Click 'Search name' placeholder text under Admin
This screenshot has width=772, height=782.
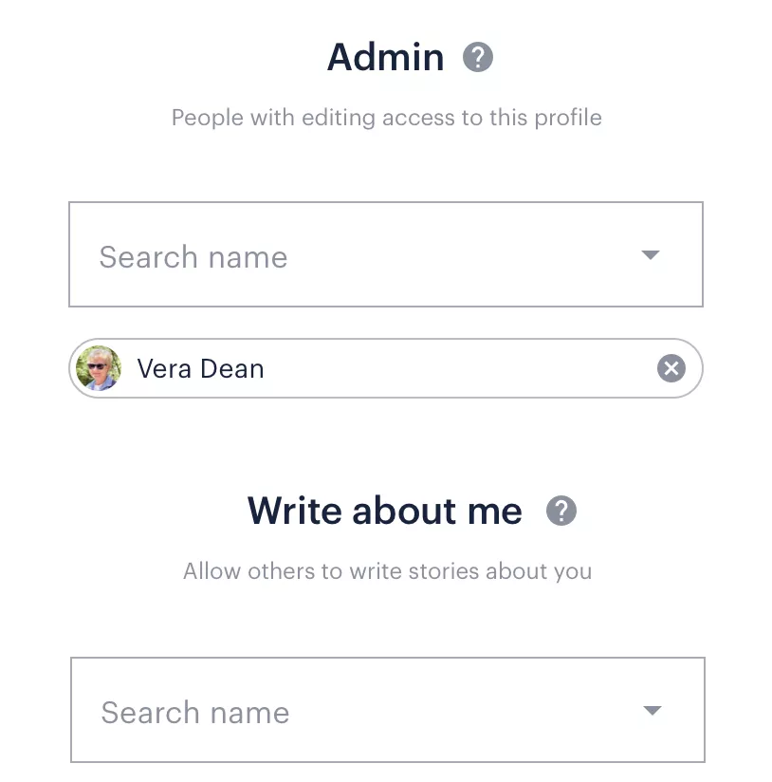coord(193,257)
